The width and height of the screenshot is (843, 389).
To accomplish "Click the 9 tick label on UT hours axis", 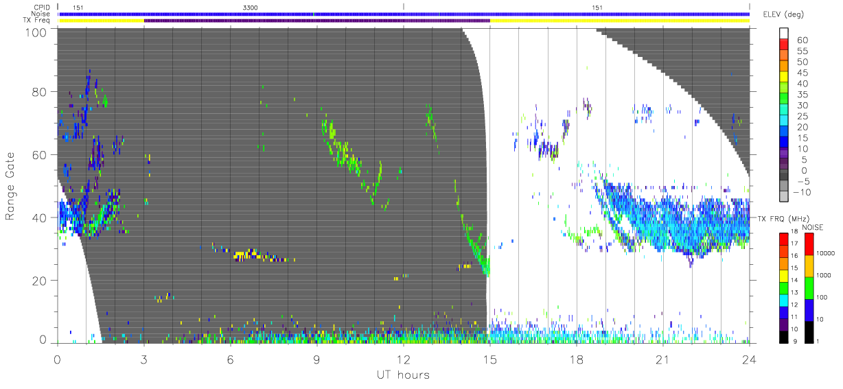I will 316,359.
